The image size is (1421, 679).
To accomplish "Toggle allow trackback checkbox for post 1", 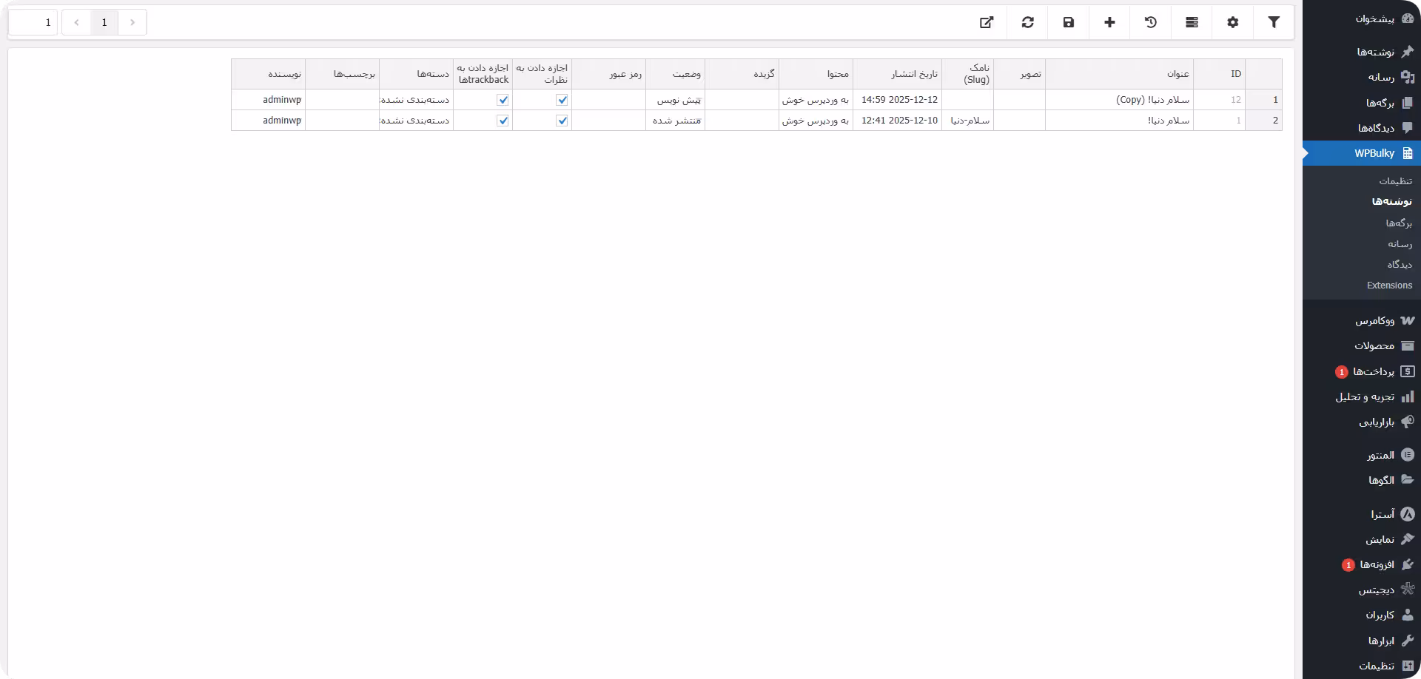I will coord(503,121).
